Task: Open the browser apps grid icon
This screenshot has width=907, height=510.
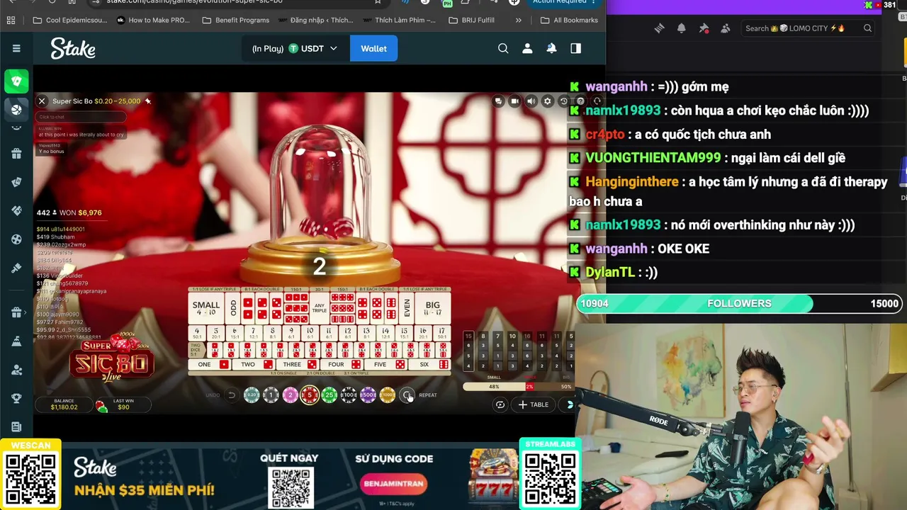Action: click(11, 20)
